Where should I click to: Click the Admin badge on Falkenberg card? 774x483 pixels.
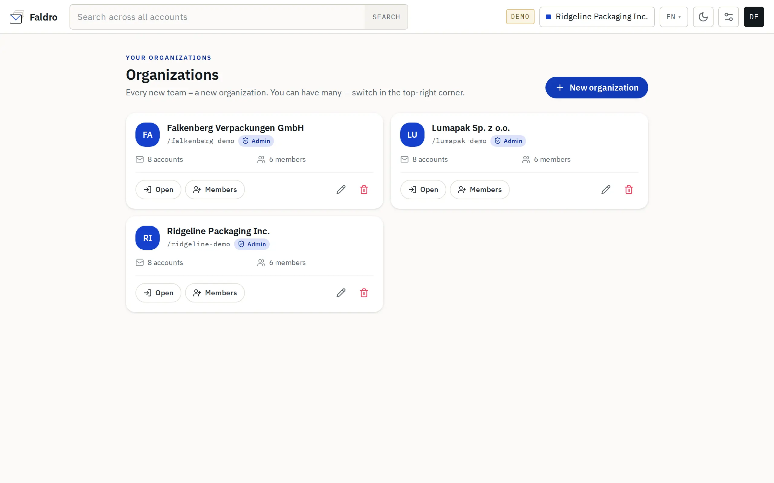tap(256, 141)
